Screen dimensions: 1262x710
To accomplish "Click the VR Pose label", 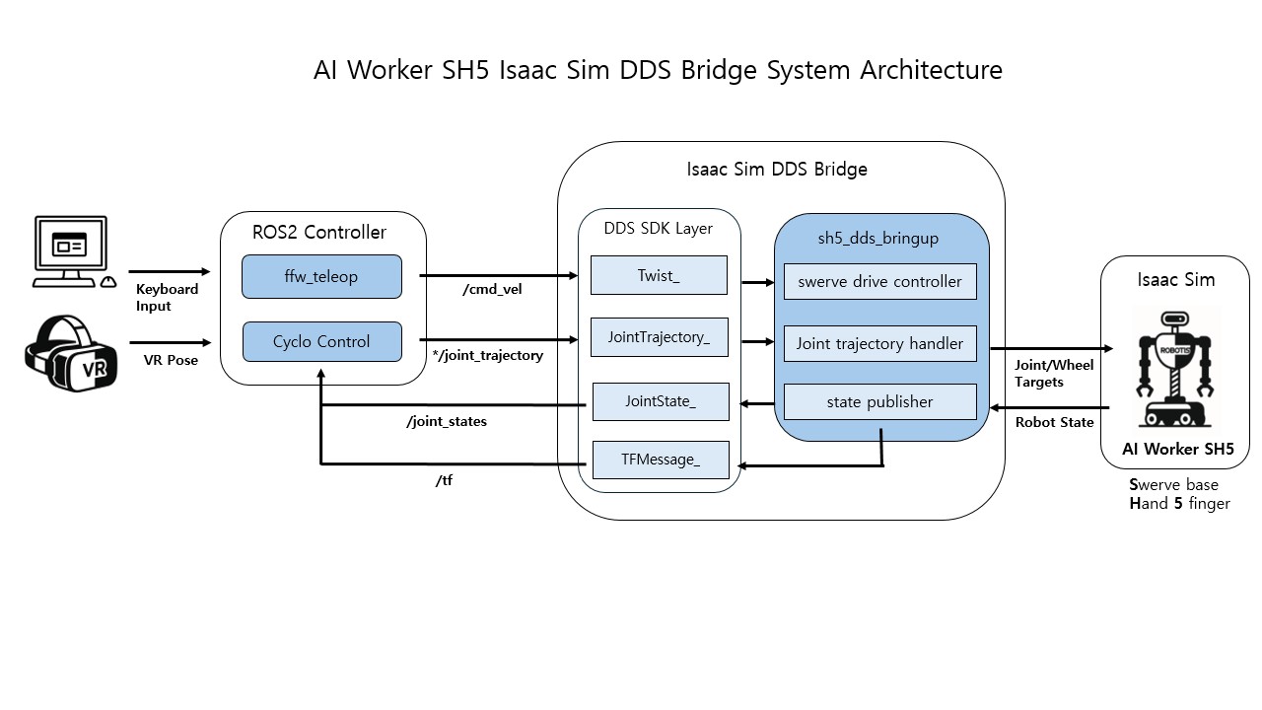I will click(171, 360).
